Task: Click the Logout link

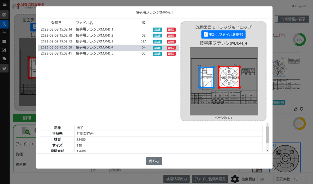Action: coord(298,6)
